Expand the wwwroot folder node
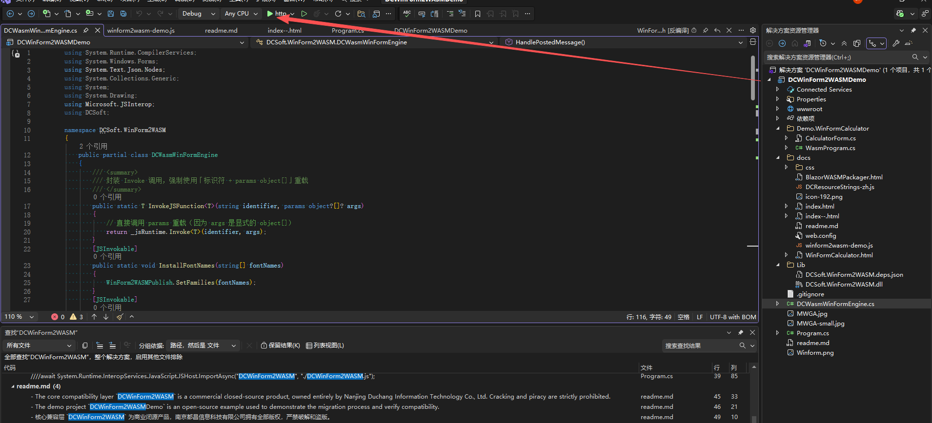 pos(778,109)
